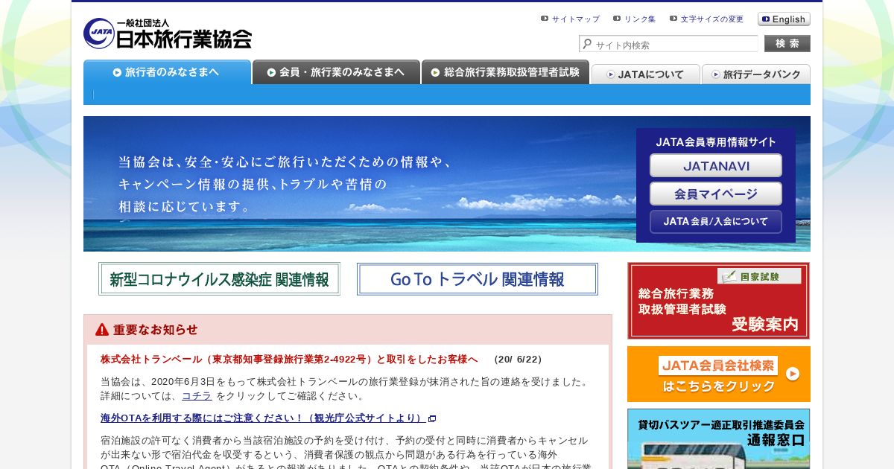Click the arrow icon on JATA会員会社検索 banner
The width and height of the screenshot is (894, 469).
click(793, 374)
